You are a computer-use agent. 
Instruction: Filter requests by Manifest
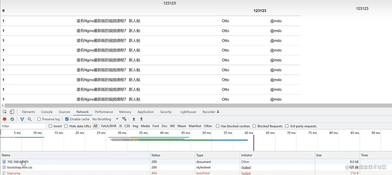(x=195, y=126)
